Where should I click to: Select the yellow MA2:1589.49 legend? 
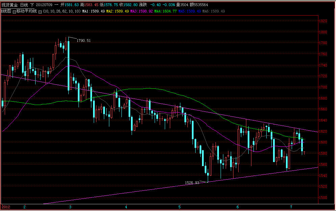[118, 11]
